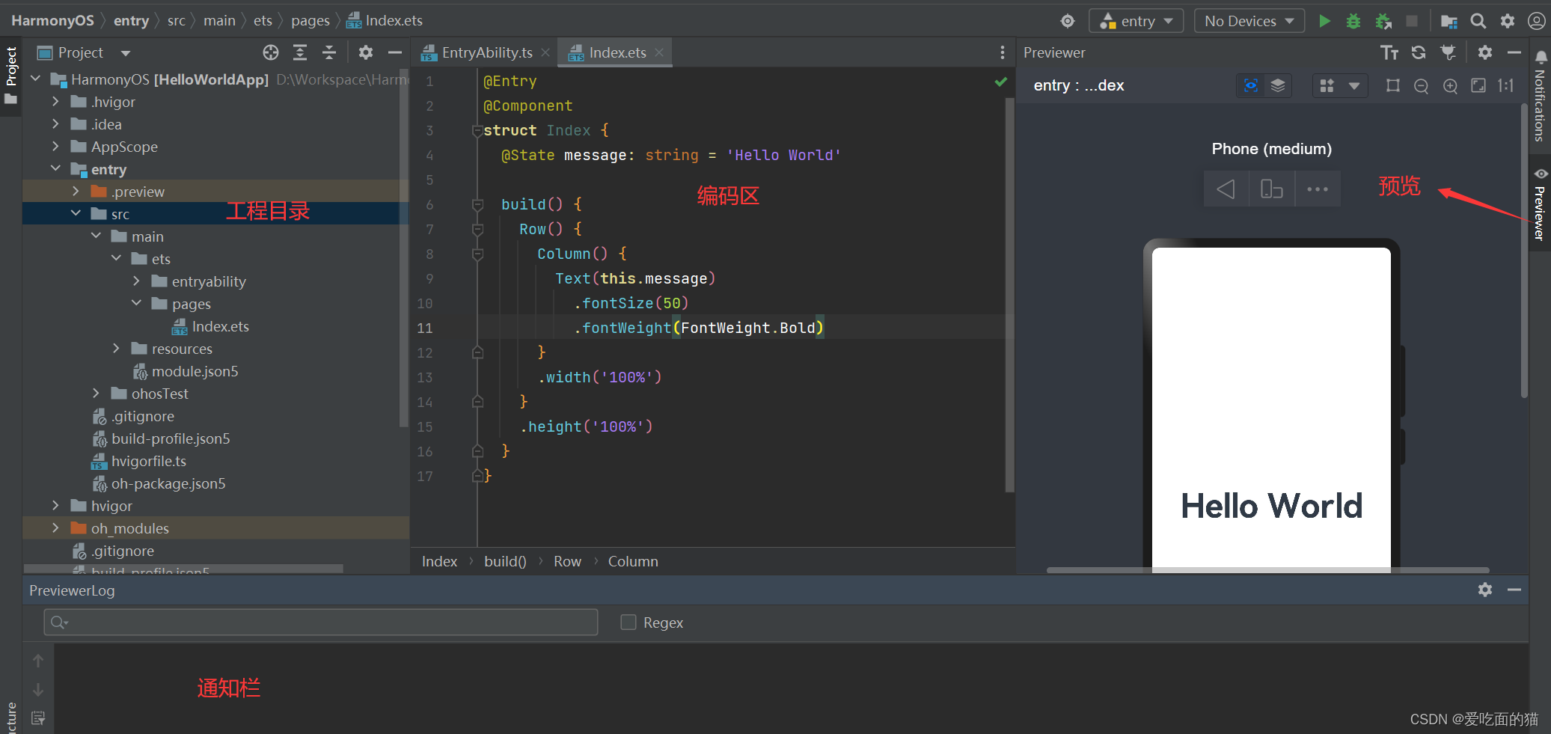This screenshot has height=734, width=1551.
Task: Select opened file in the Project tree
Action: click(271, 52)
